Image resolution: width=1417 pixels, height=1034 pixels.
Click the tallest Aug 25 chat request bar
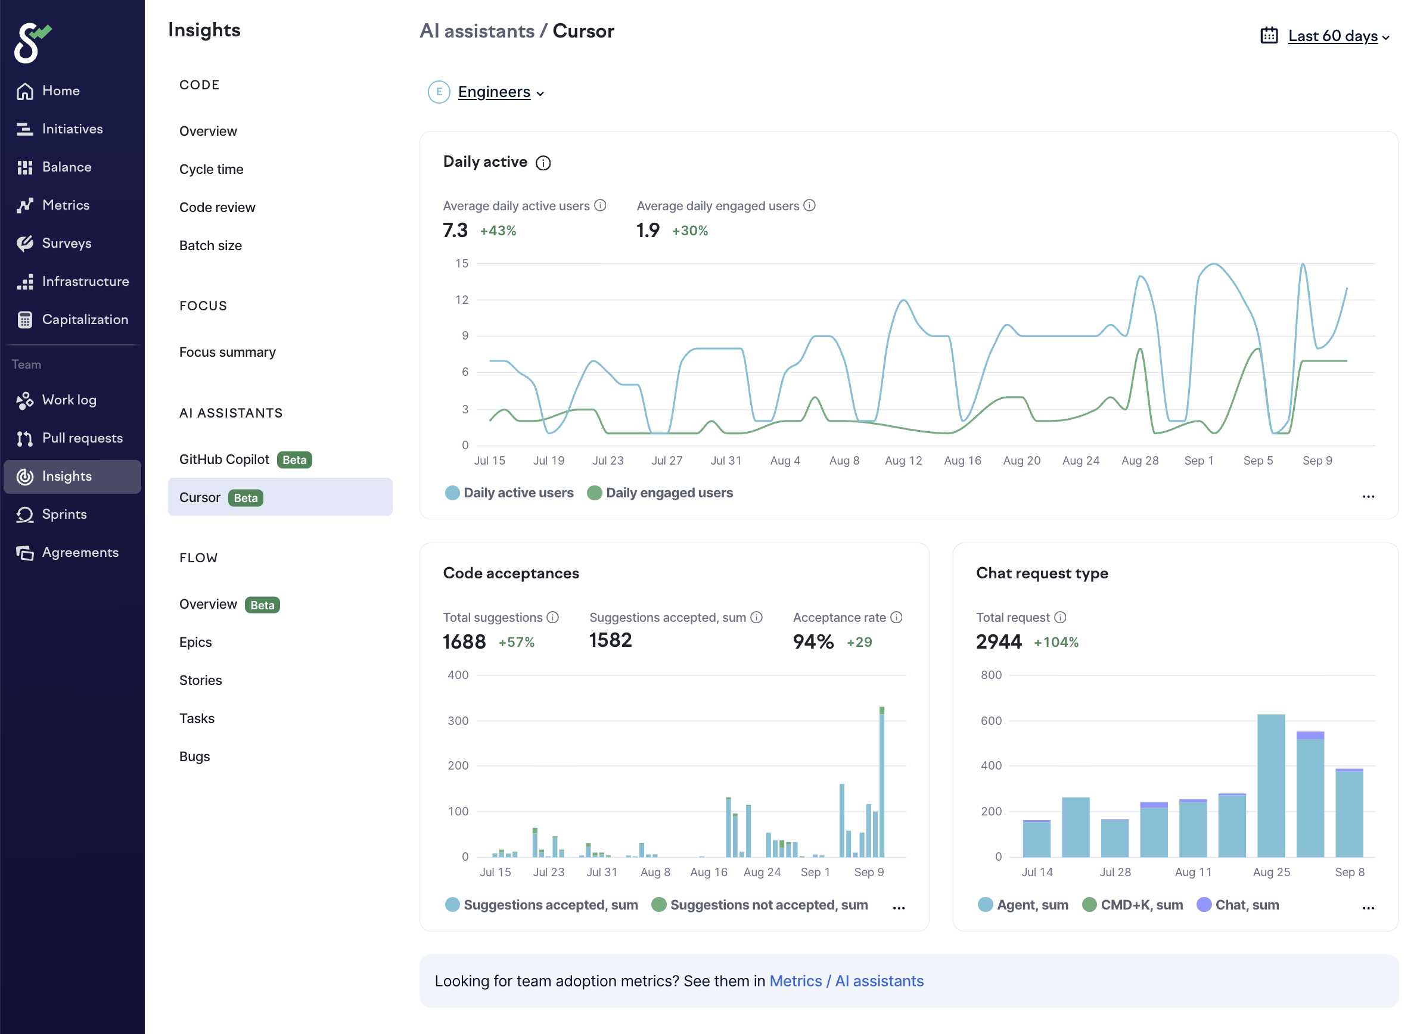(x=1270, y=786)
